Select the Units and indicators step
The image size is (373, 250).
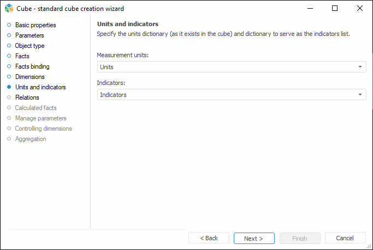coord(40,87)
